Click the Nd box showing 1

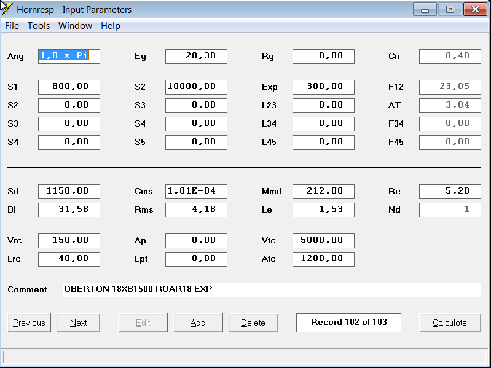450,210
